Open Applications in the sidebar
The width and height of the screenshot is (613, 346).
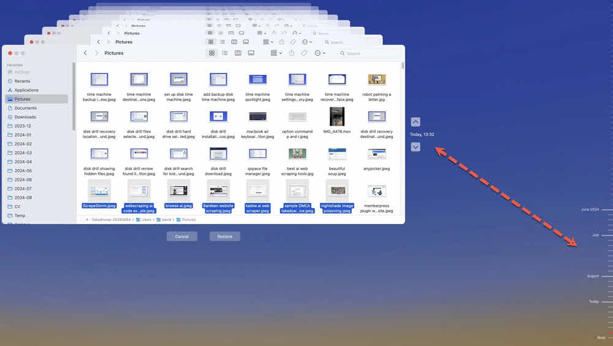coord(36,90)
